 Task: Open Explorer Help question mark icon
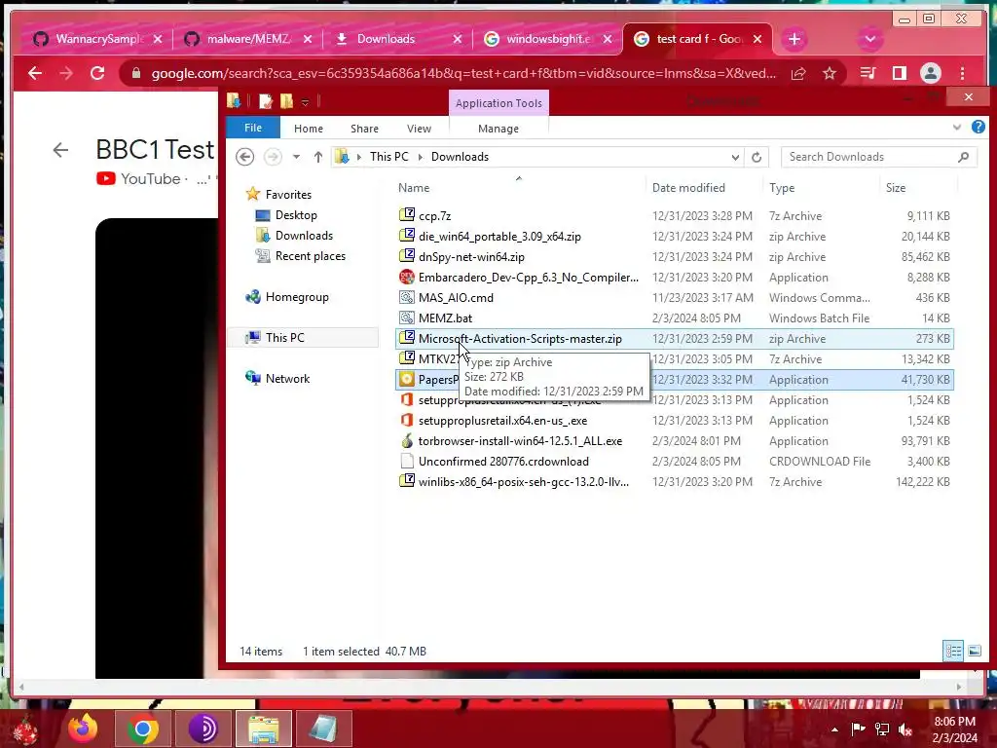click(978, 128)
